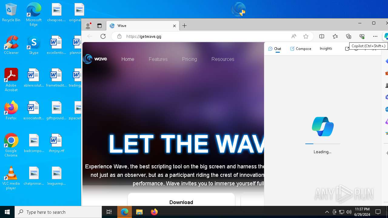388x218 pixels.
Task: Select the ifenjoy.rtf file
Action: [56, 144]
